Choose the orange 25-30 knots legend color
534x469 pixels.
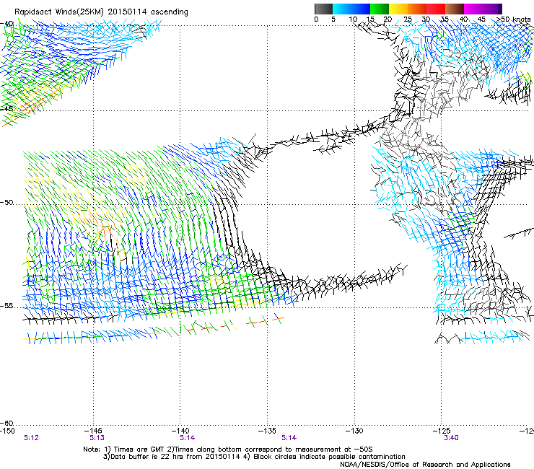click(417, 9)
